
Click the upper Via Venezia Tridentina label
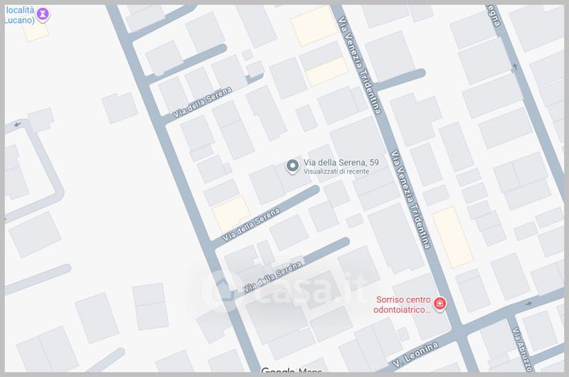click(360, 65)
